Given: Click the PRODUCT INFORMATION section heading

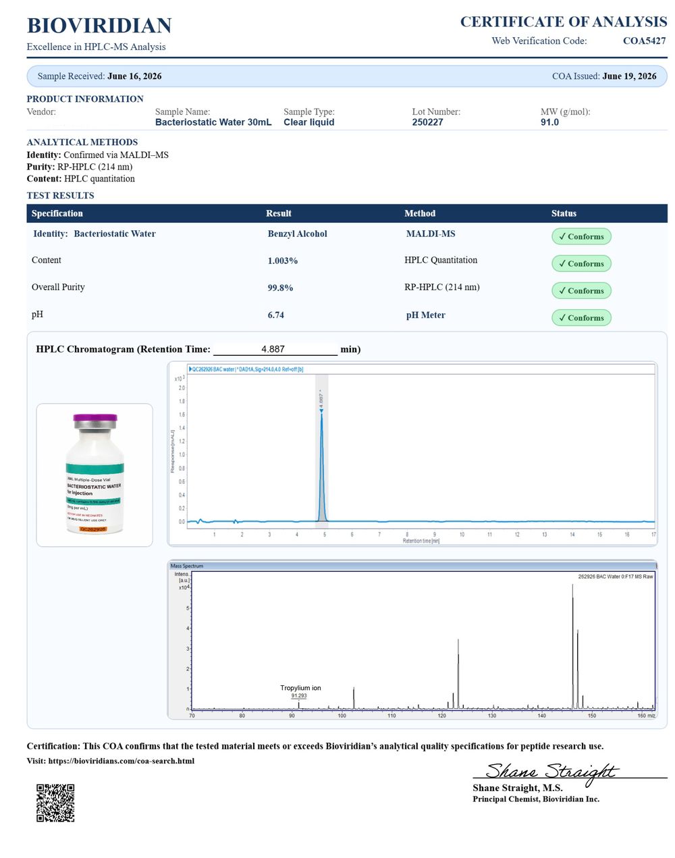Looking at the screenshot, I should pos(85,99).
